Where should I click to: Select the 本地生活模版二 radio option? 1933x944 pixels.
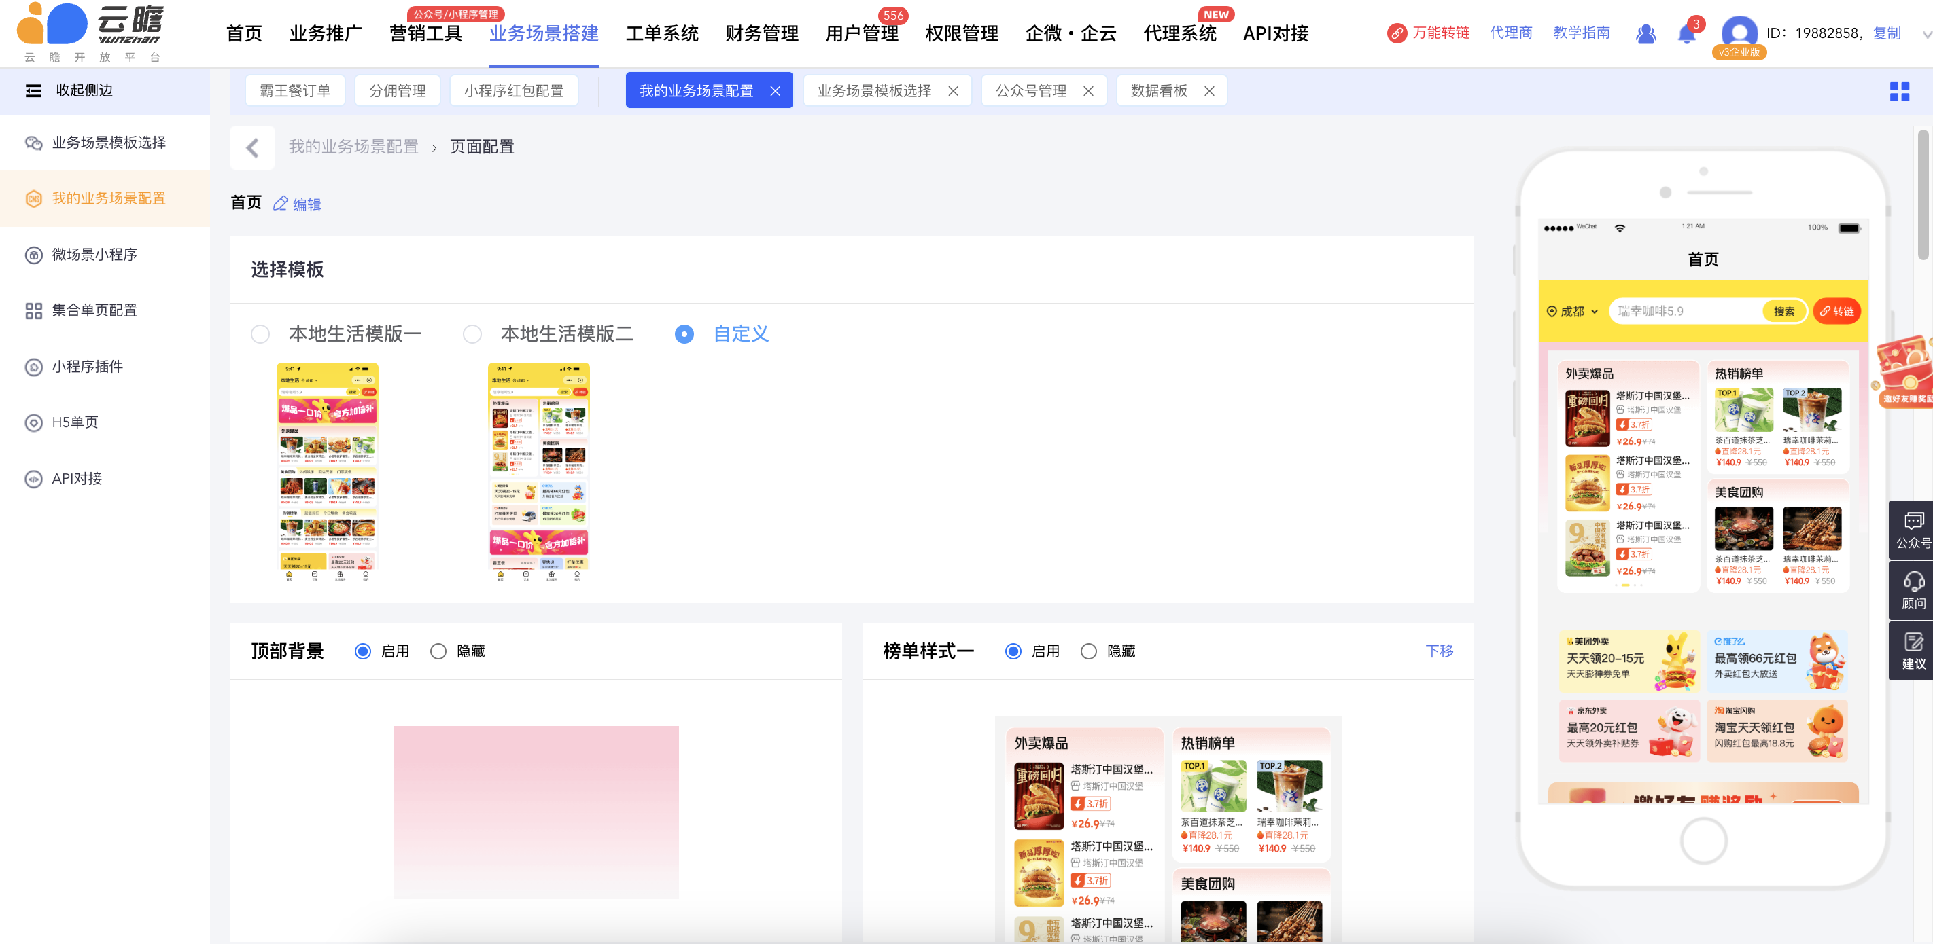pyautogui.click(x=472, y=334)
